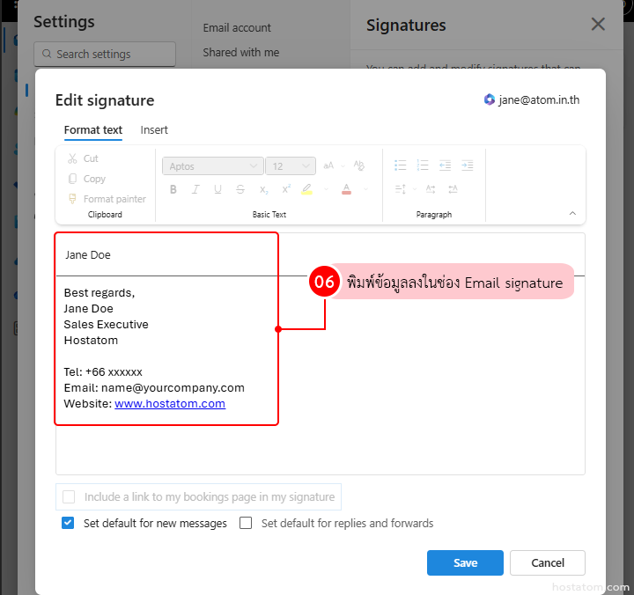Apply the red font color
The width and height of the screenshot is (634, 595).
pyautogui.click(x=347, y=189)
